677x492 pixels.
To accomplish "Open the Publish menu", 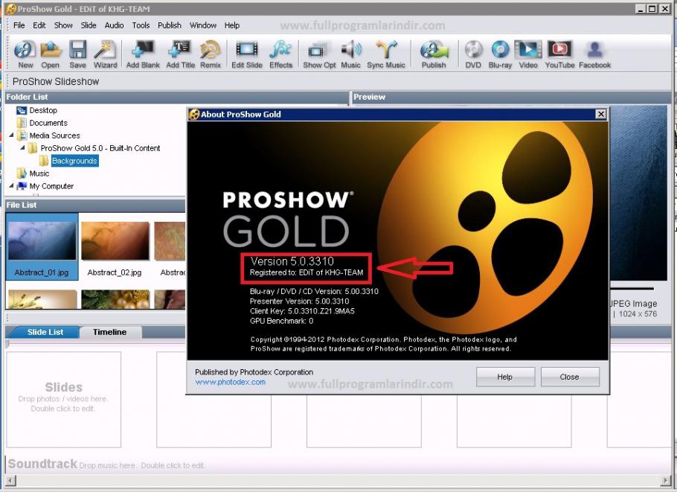I will [170, 25].
